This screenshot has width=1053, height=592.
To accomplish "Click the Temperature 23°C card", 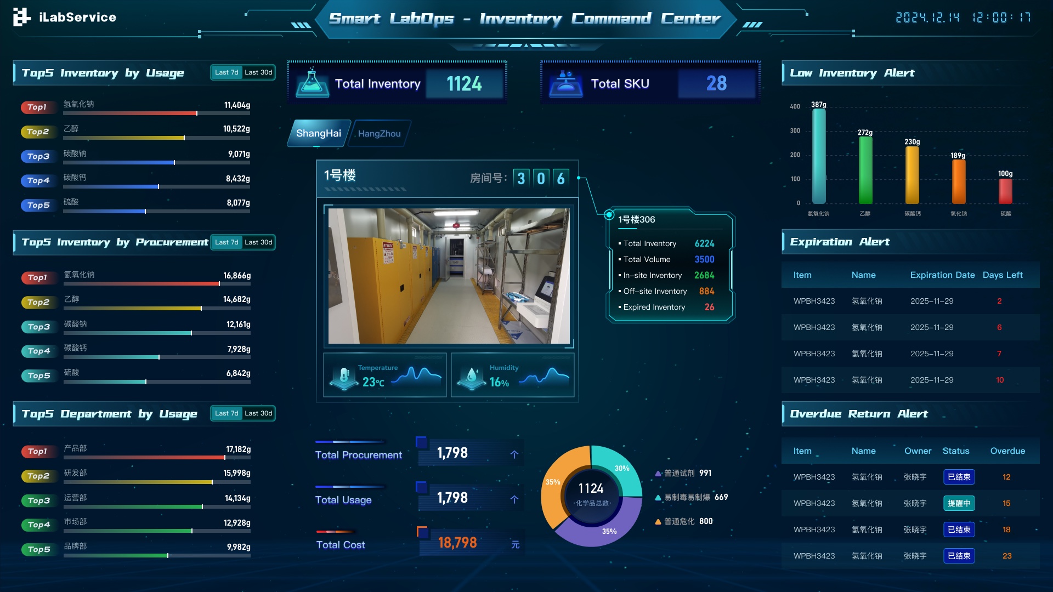I will click(x=385, y=375).
